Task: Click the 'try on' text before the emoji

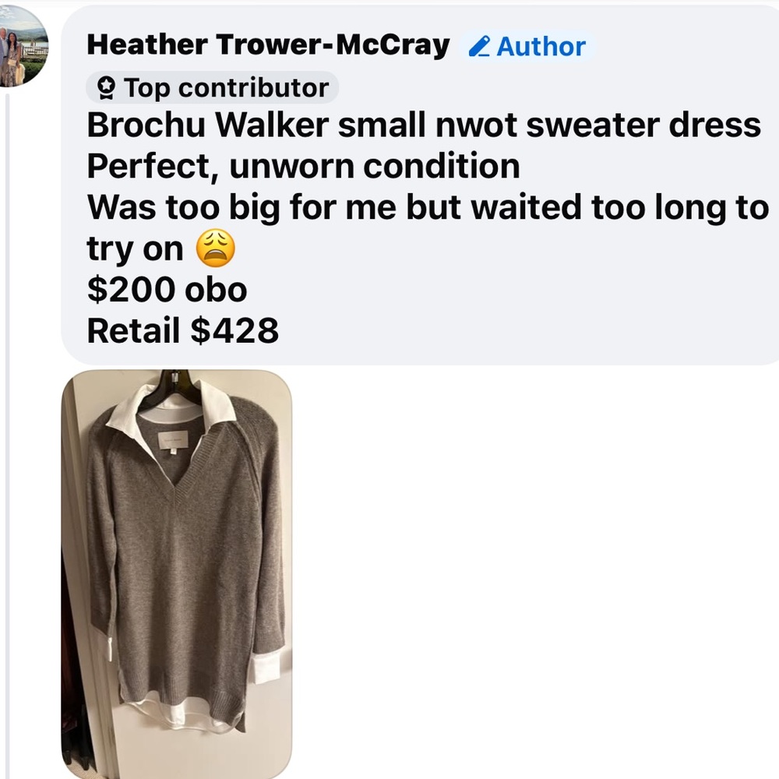Action: click(x=135, y=249)
